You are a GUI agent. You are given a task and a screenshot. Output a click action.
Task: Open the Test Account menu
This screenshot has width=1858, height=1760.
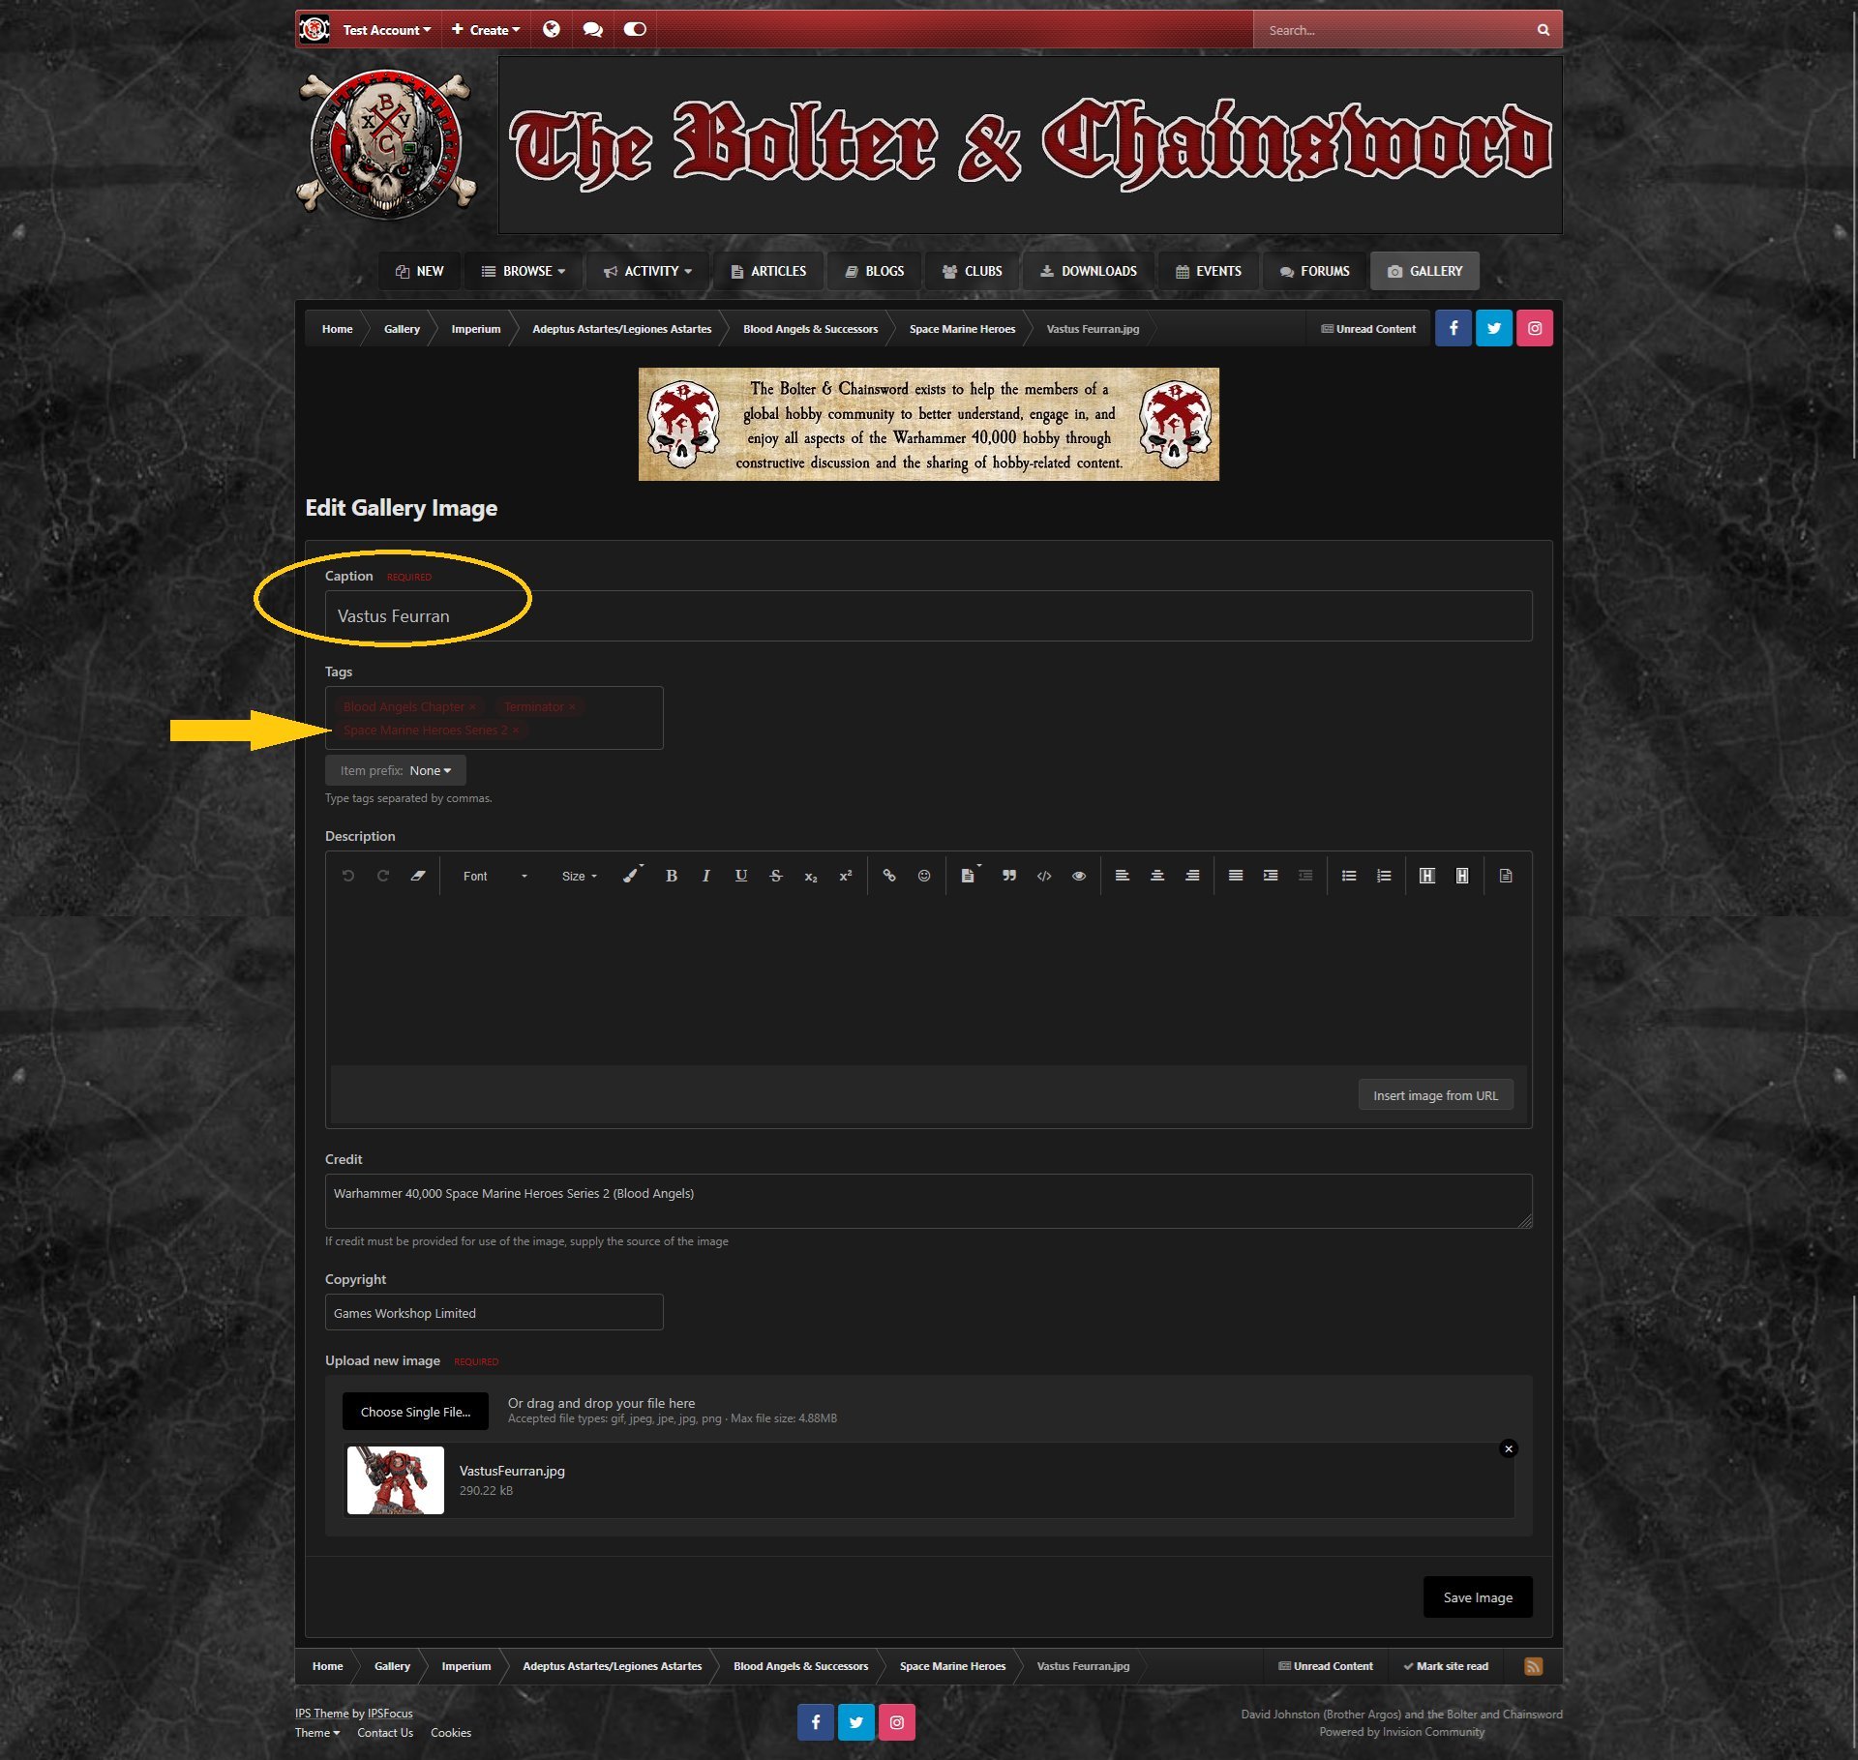pos(386,30)
